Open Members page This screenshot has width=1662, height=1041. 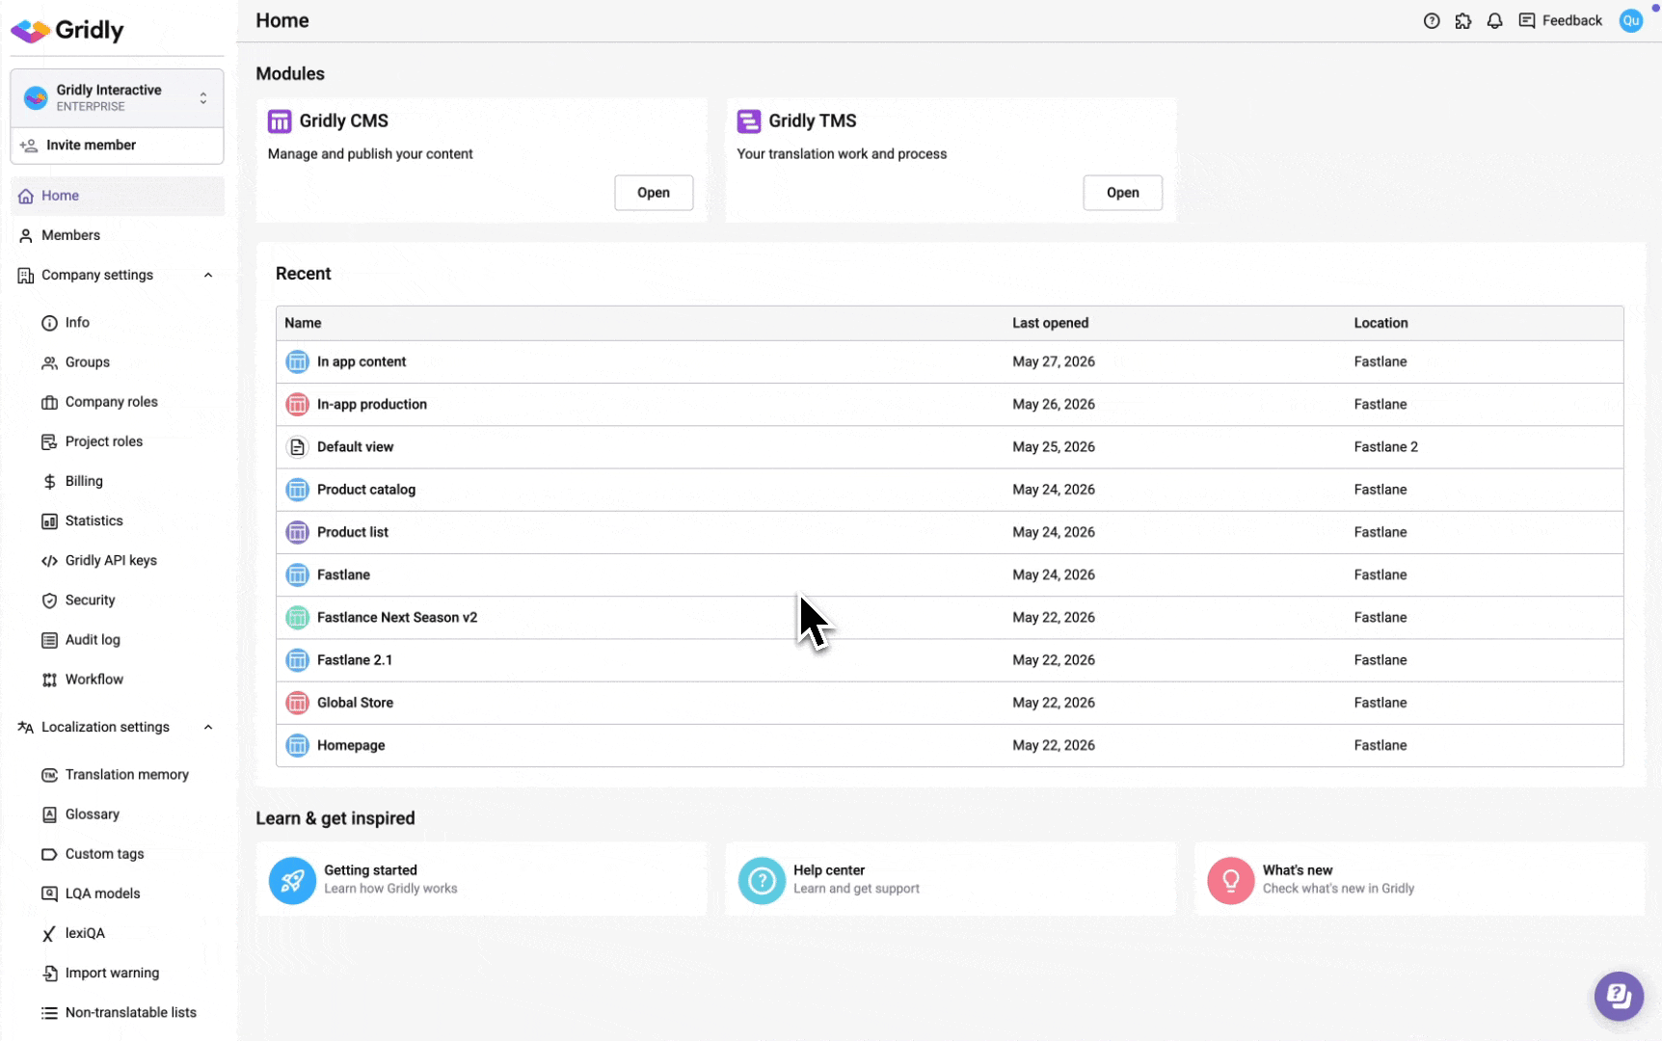118,235
